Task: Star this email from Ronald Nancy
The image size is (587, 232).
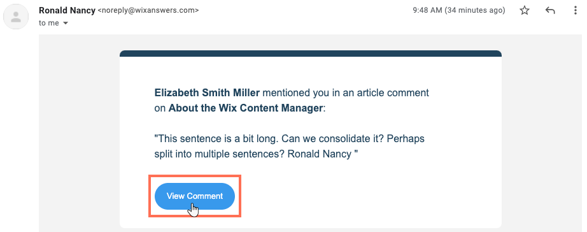Action: pos(525,10)
